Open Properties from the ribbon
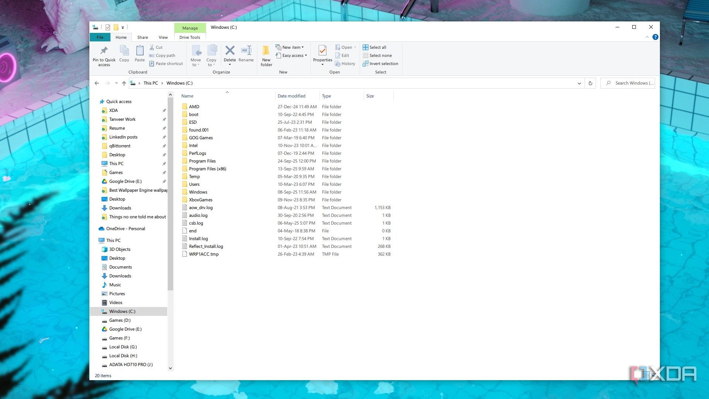709x399 pixels. 322,51
